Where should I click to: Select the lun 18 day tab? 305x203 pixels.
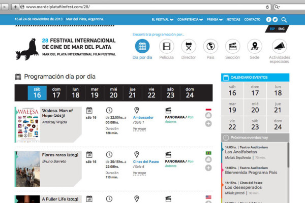[x=75, y=93]
